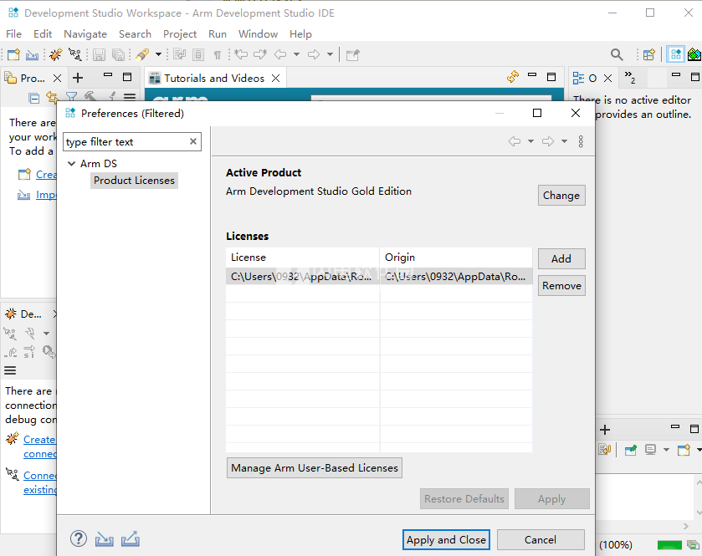Image resolution: width=702 pixels, height=556 pixels.
Task: Open the Edit menu
Action: pos(43,34)
